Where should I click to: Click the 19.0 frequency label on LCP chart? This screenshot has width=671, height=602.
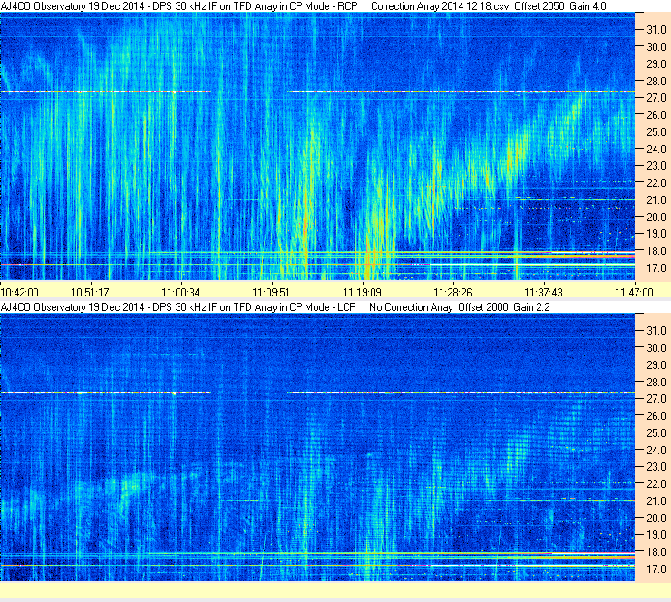[x=656, y=535]
